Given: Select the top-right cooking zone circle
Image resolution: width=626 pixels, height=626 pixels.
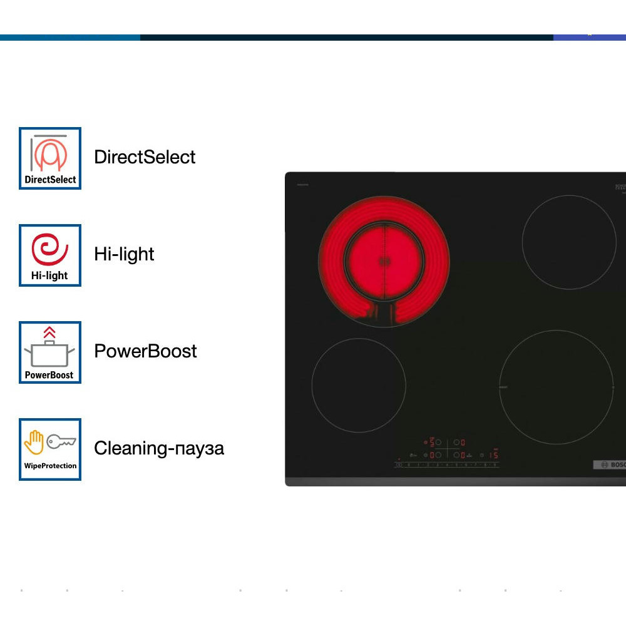Looking at the screenshot, I should click(x=569, y=242).
